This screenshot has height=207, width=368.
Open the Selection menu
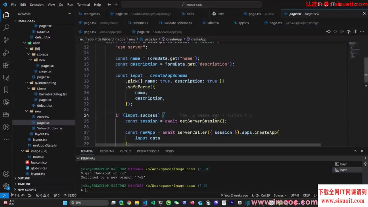point(37,5)
